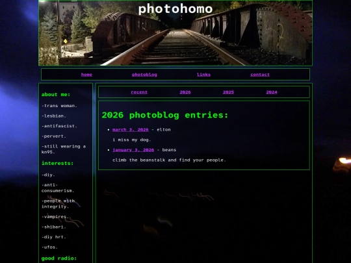Click the 'i miss my dog.' text
Viewport: 351px width, 263px height.
pyautogui.click(x=131, y=140)
